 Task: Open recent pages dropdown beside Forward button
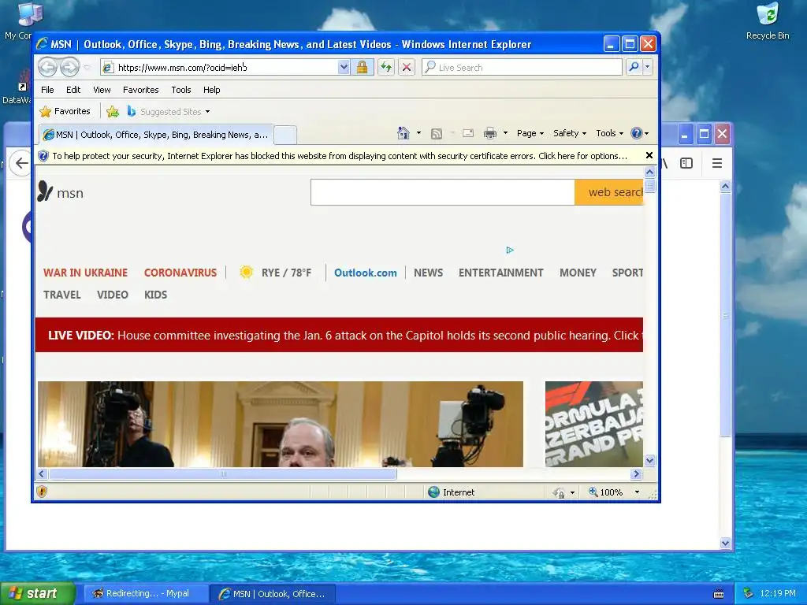click(87, 68)
